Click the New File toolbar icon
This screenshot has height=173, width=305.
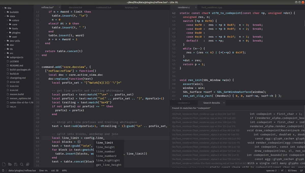tap(4, 164)
